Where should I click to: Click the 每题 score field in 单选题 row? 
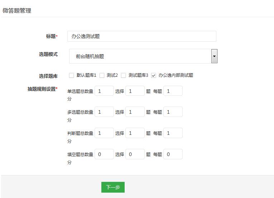[173, 91]
